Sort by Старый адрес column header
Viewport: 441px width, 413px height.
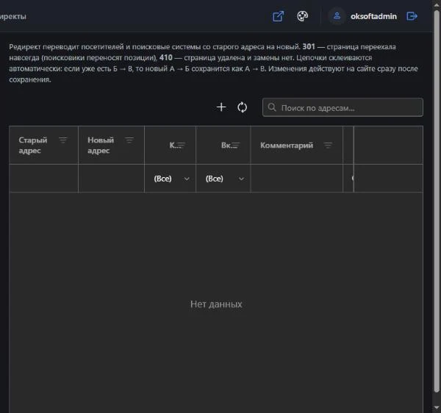coord(33,146)
